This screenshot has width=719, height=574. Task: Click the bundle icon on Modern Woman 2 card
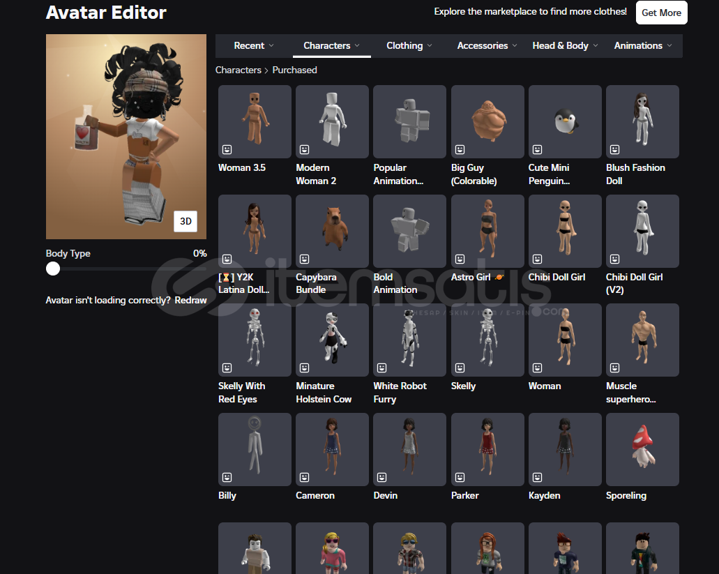305,149
